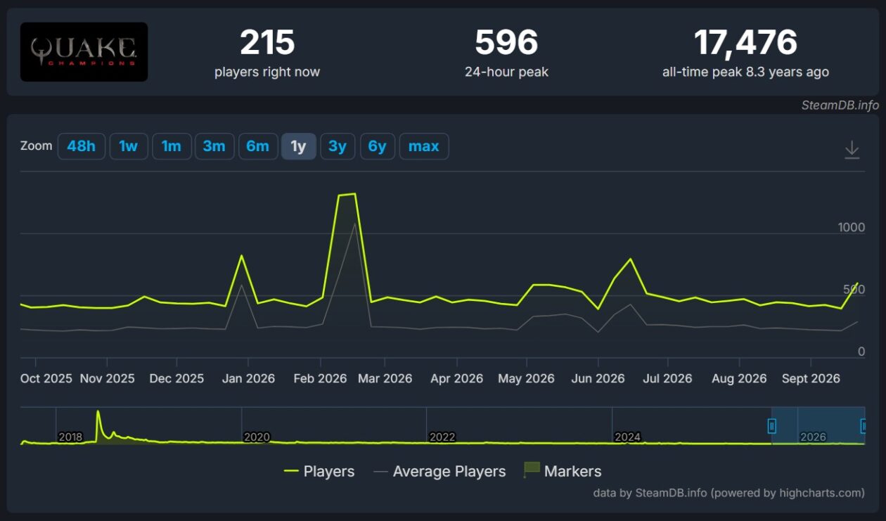Click the 17,476 all-time peak value
The height and width of the screenshot is (521, 886).
coord(745,42)
